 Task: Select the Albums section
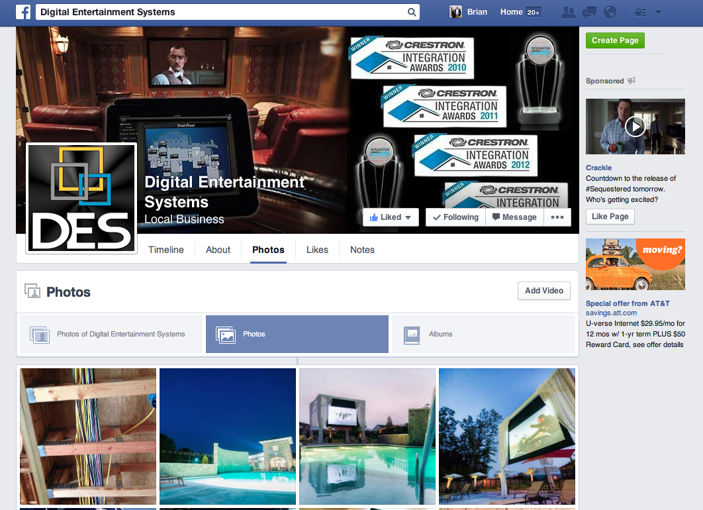point(483,334)
